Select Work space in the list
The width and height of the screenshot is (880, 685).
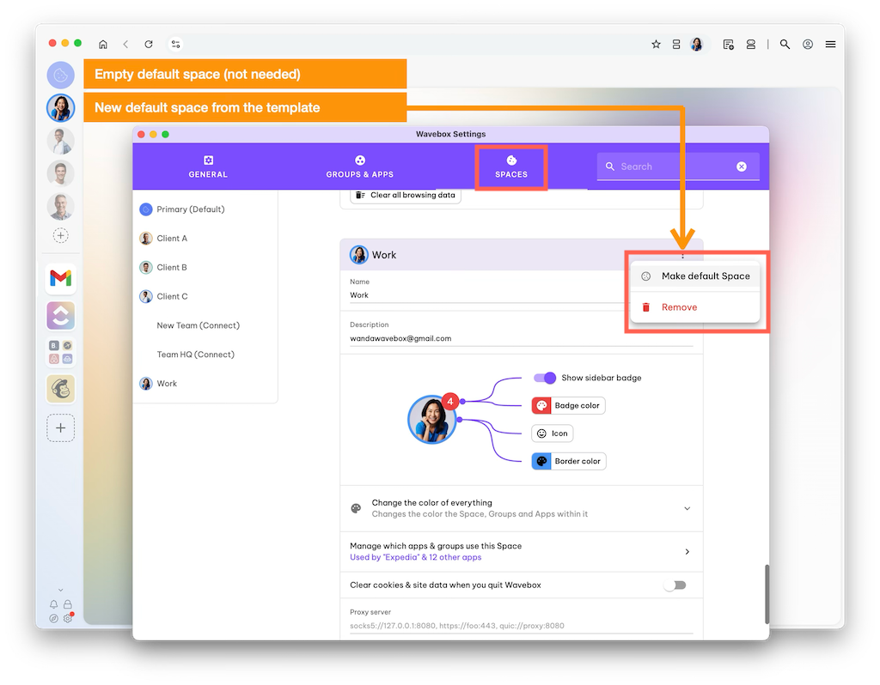206,384
